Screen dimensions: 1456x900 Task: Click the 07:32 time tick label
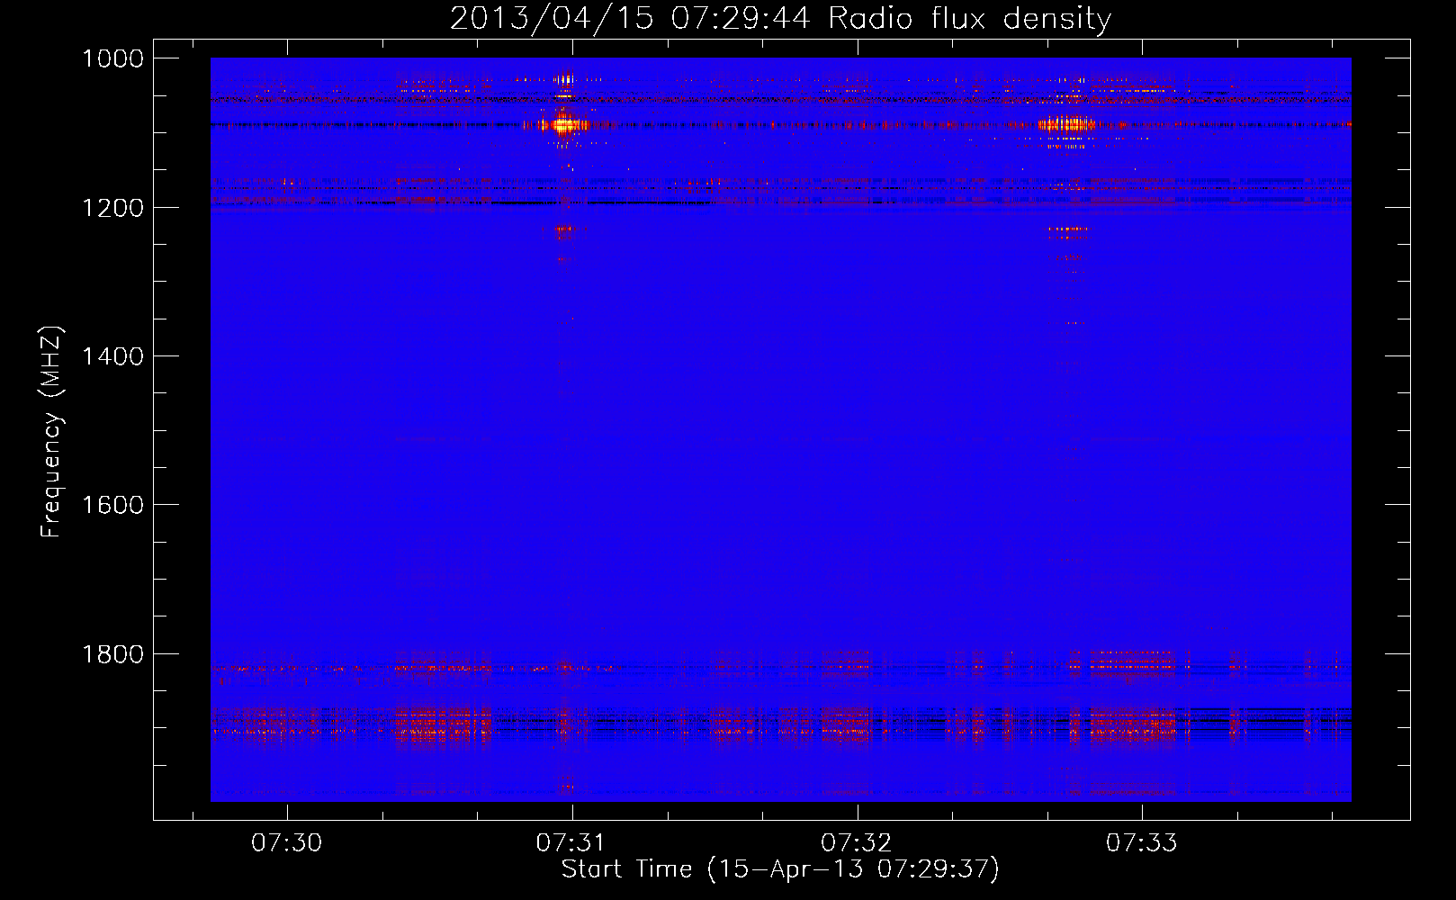857,843
